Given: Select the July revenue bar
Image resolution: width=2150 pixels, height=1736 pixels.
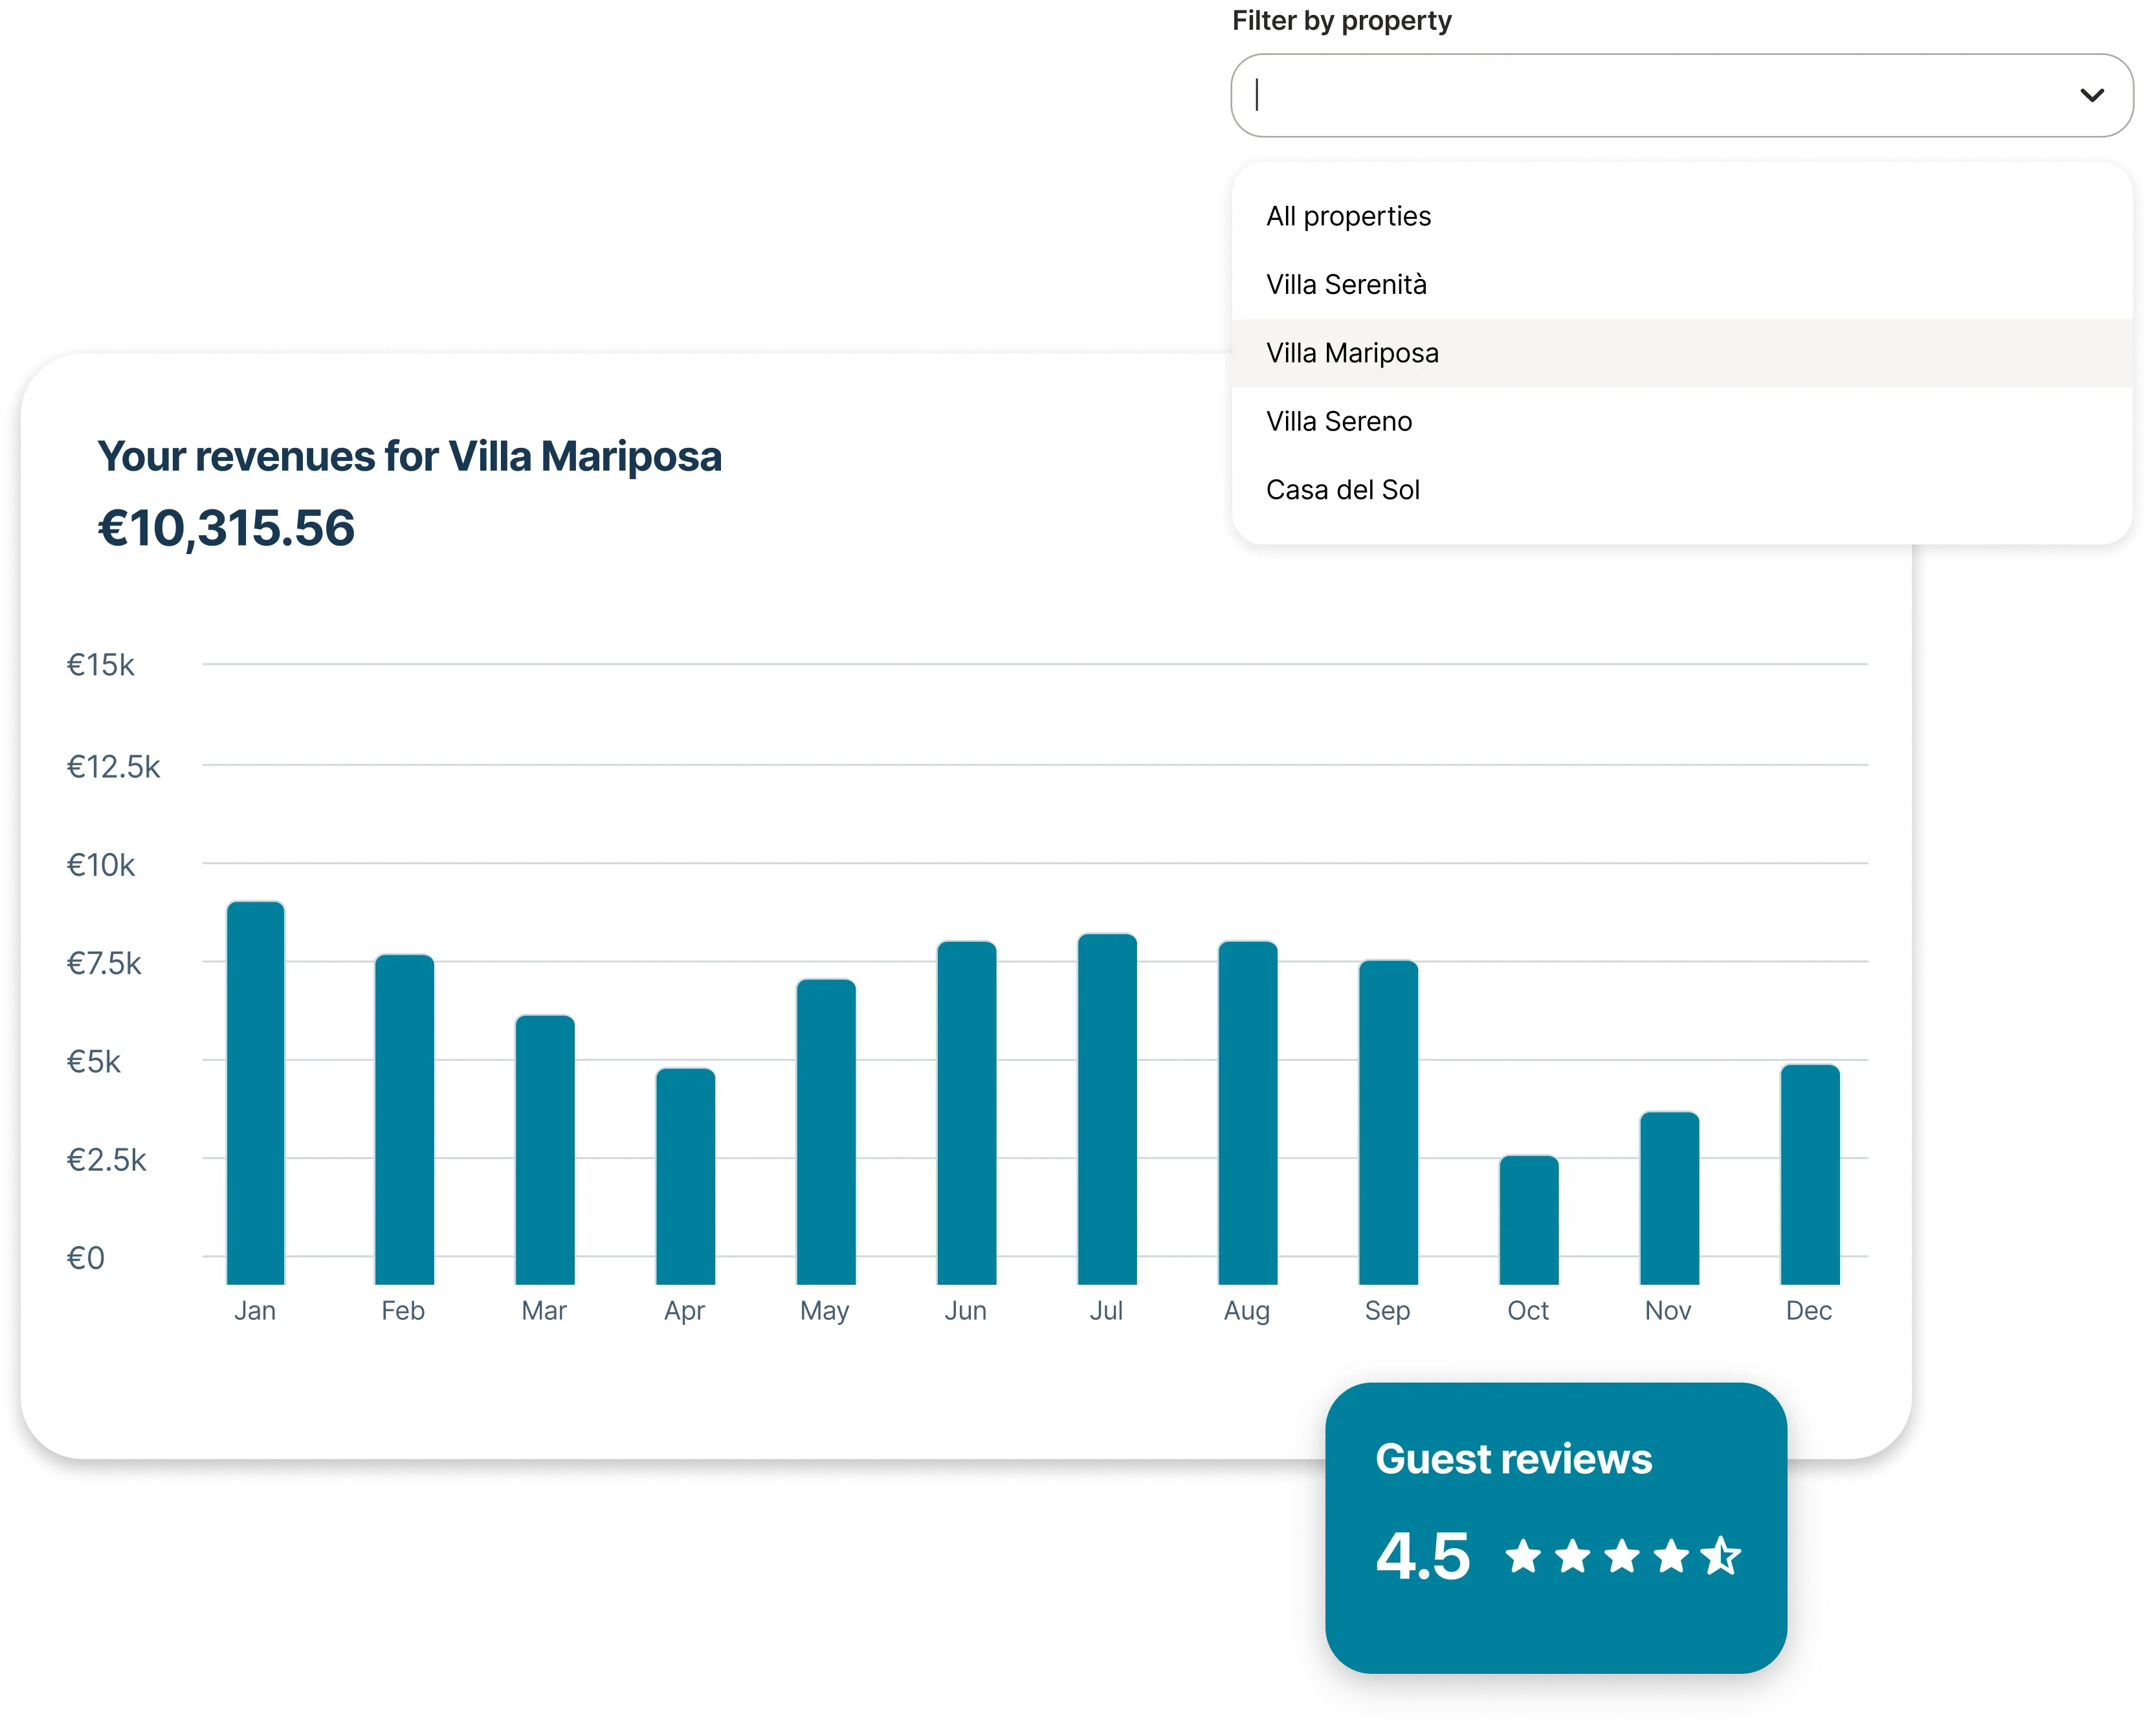Looking at the screenshot, I should pyautogui.click(x=1107, y=1108).
